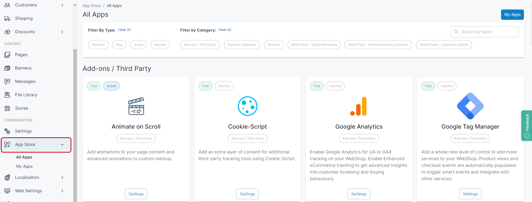Click the blue My Apps button
The height and width of the screenshot is (202, 532).
(x=512, y=15)
